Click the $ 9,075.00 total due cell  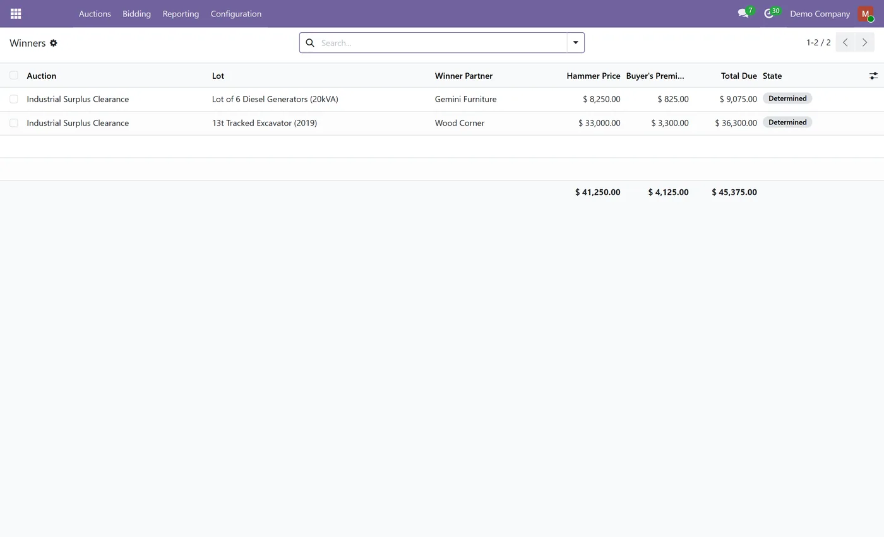[x=738, y=99]
